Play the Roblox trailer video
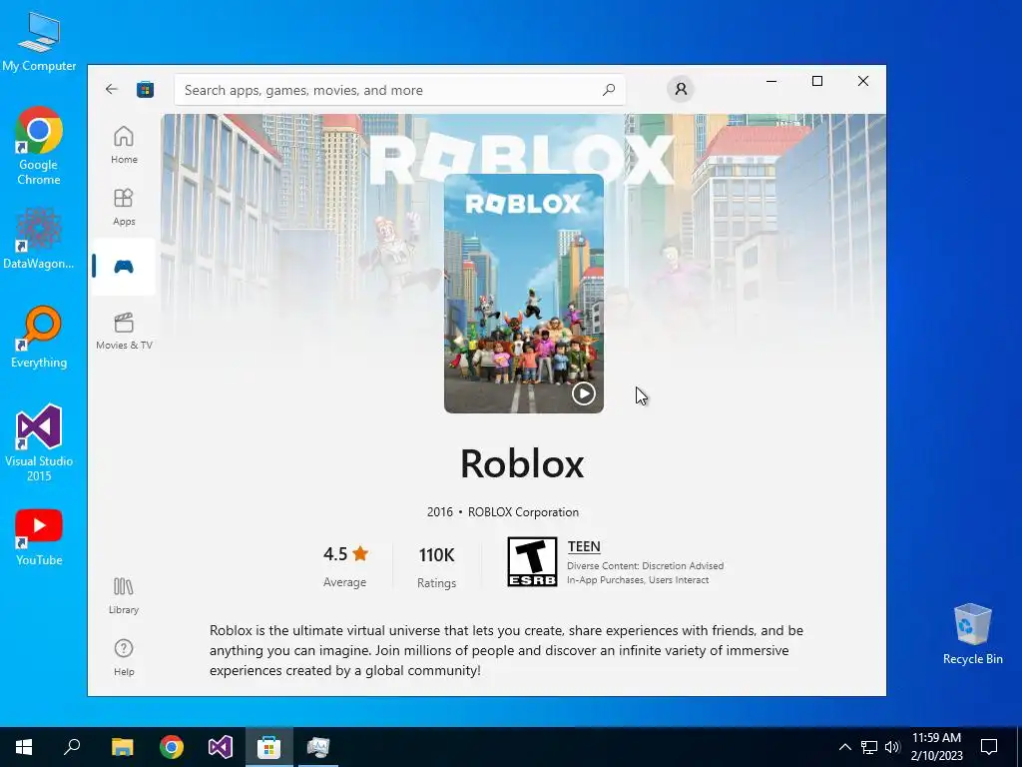1022x767 pixels. (583, 393)
